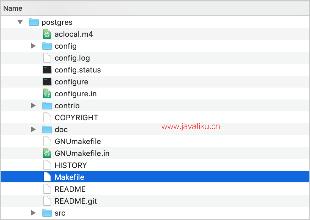The width and height of the screenshot is (310, 220).
Task: Select the HISTORY file name
Action: pos(71,165)
